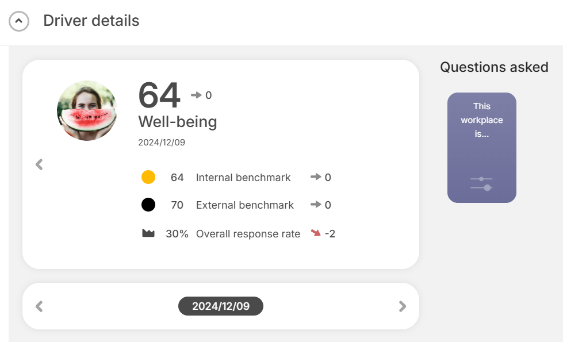Click the score trend arrow beside 64
This screenshot has width=563, height=342.
coord(196,95)
